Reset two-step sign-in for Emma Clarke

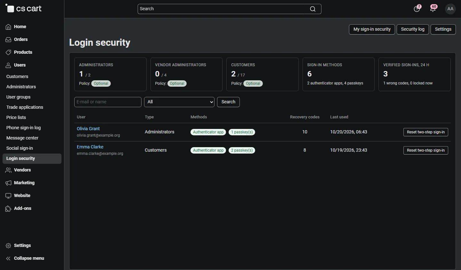[x=426, y=150]
